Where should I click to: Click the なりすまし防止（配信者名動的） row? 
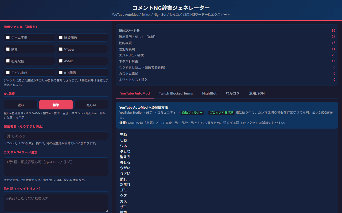227,67
